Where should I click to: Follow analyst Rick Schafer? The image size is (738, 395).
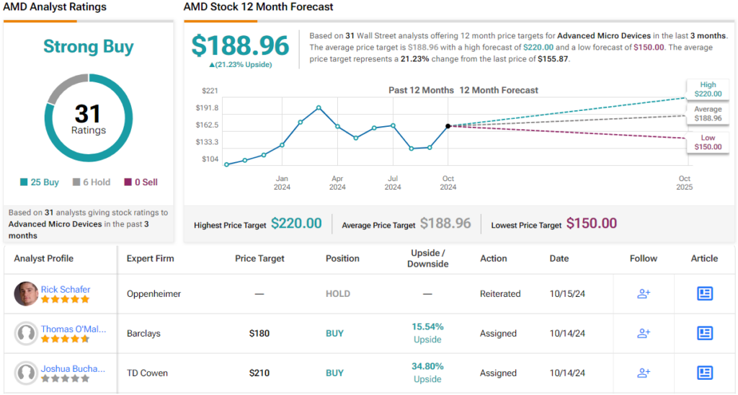coord(644,293)
